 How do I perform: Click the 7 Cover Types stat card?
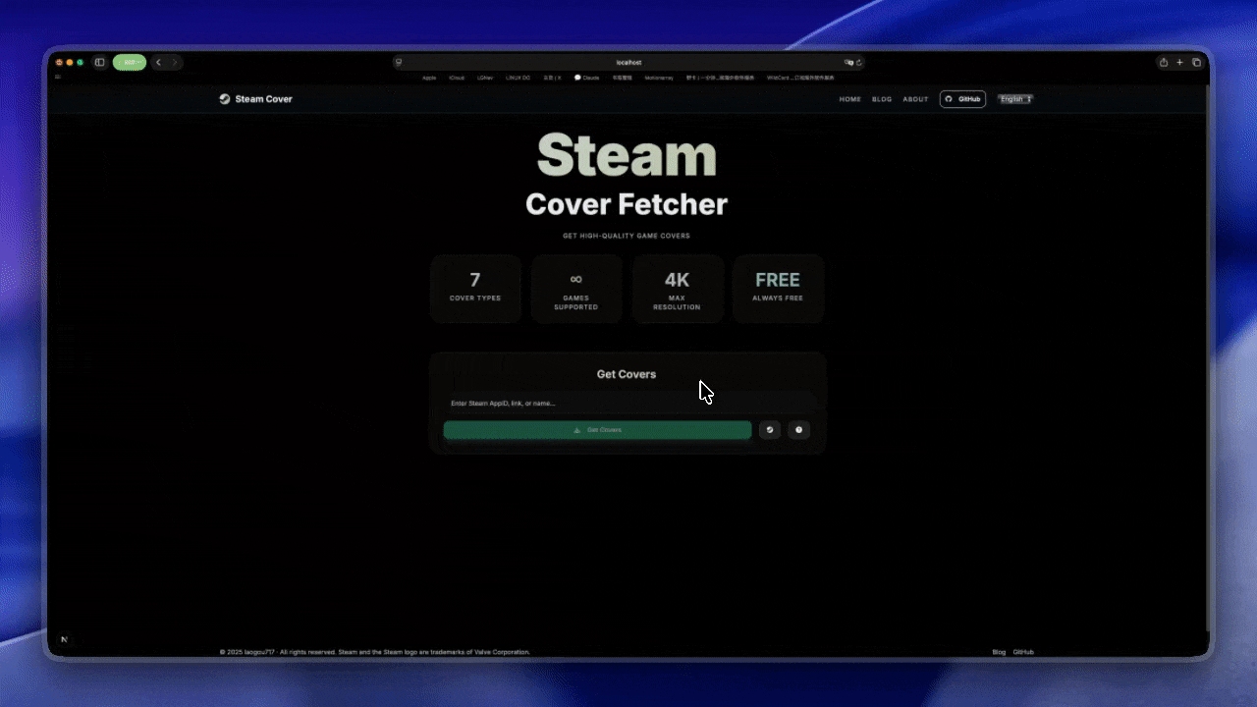[x=475, y=289]
